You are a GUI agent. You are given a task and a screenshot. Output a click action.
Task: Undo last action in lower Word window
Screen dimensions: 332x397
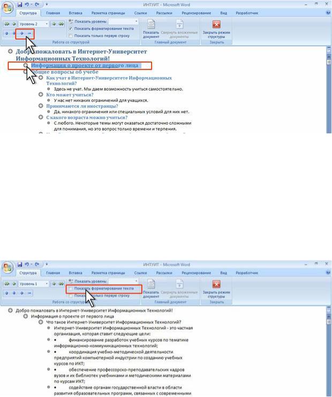pos(26,264)
